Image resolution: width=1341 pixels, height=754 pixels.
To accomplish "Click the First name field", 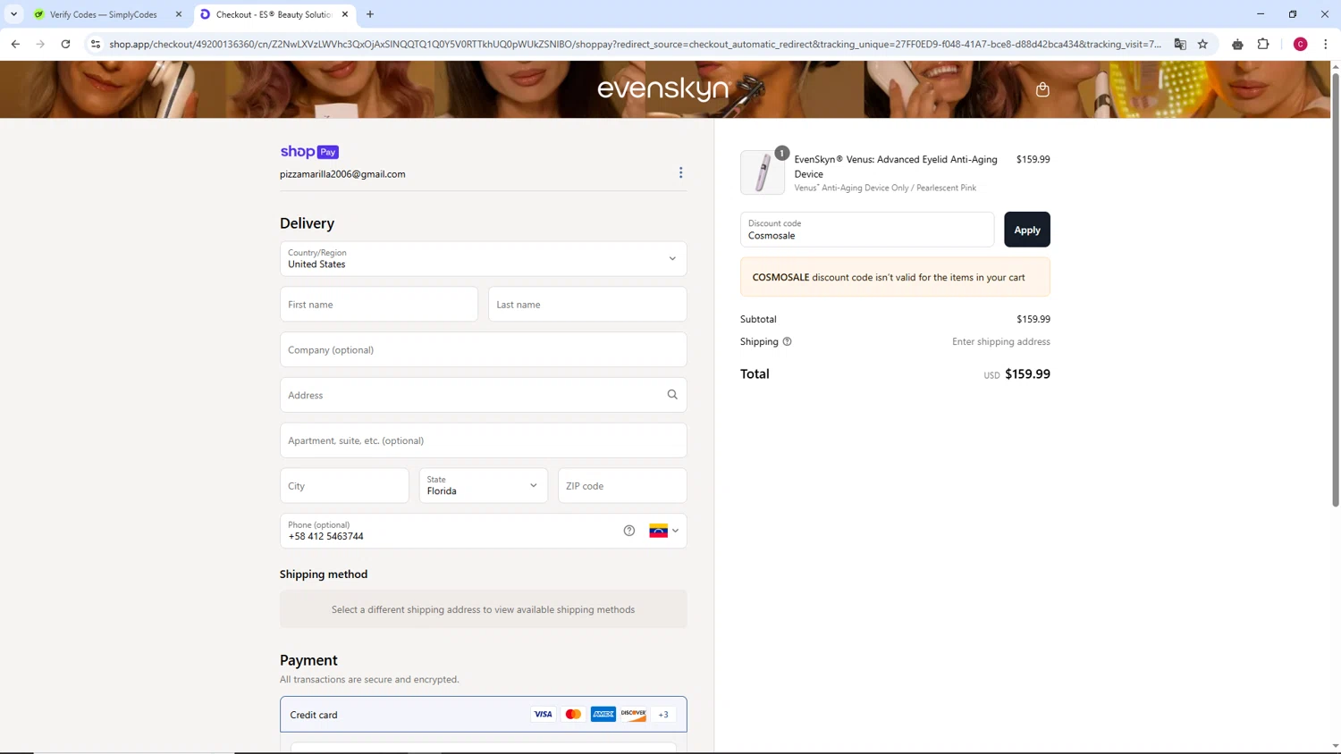I will (x=379, y=305).
